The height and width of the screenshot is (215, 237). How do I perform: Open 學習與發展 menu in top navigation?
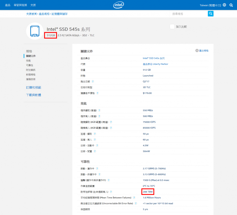click(20, 5)
